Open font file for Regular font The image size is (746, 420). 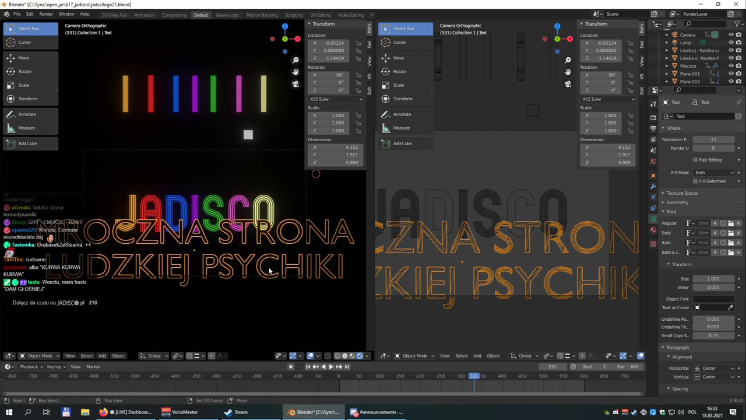[731, 223]
